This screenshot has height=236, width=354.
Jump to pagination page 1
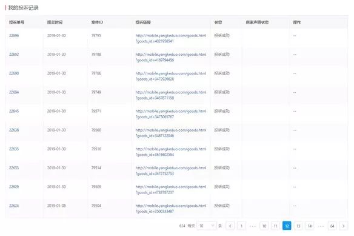[x=241, y=226]
